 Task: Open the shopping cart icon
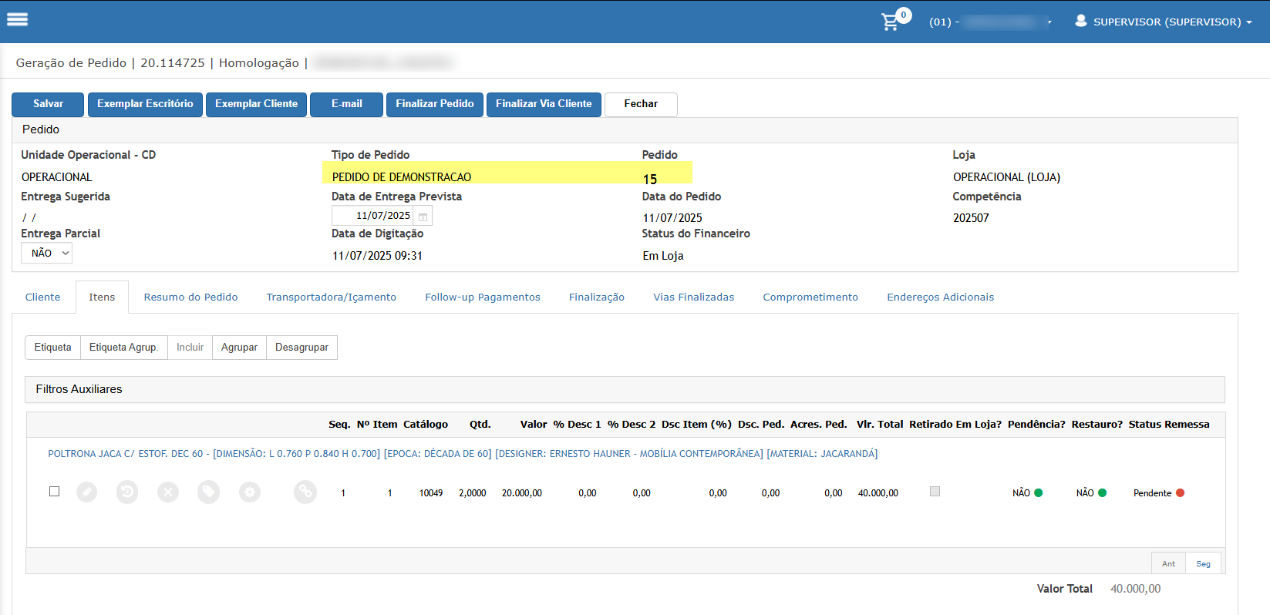click(x=891, y=22)
